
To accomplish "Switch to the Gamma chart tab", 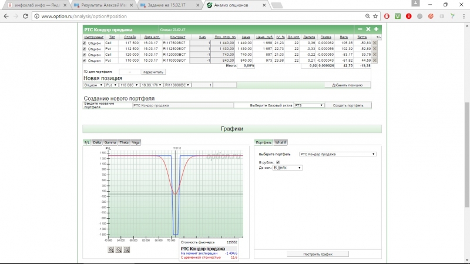I will click(x=110, y=142).
